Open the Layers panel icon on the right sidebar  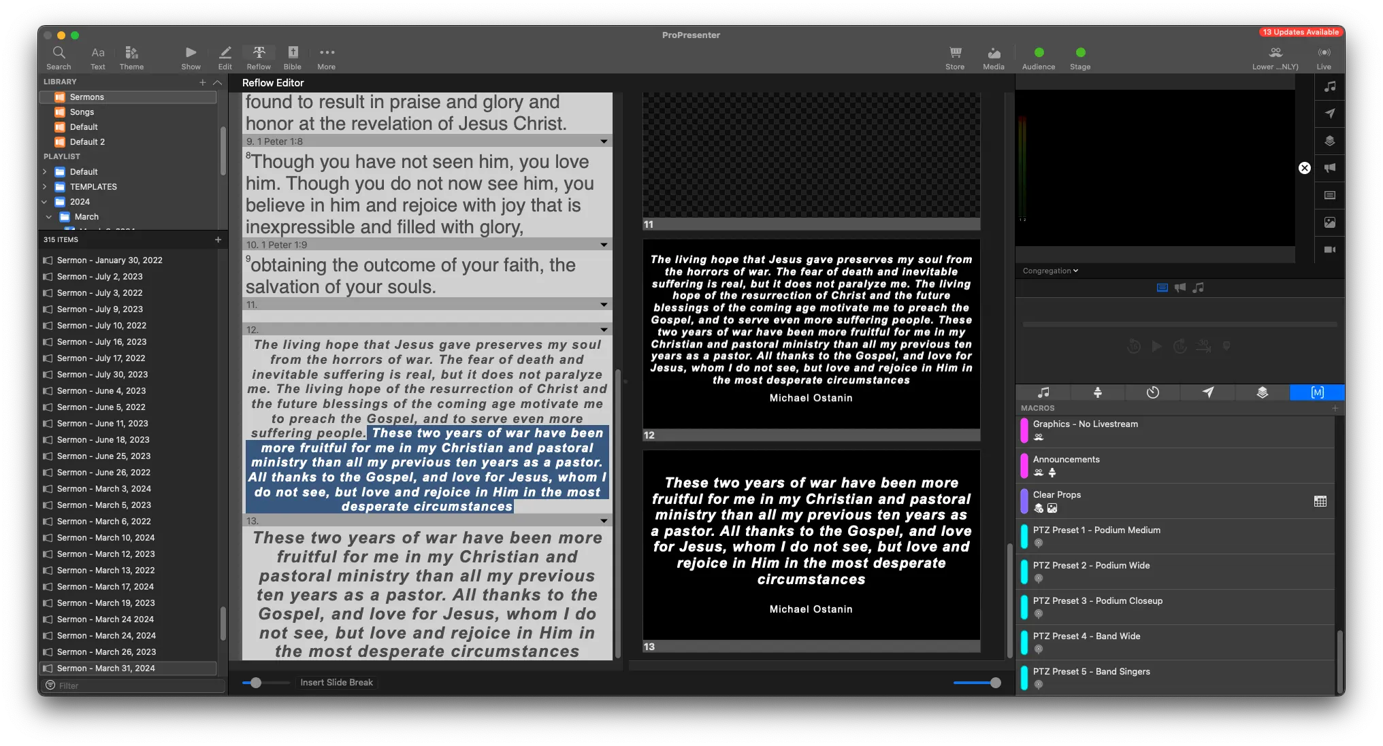[x=1330, y=141]
